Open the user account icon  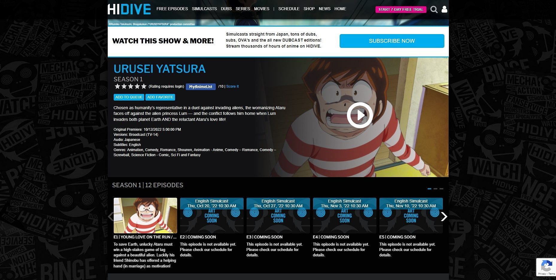444,9
